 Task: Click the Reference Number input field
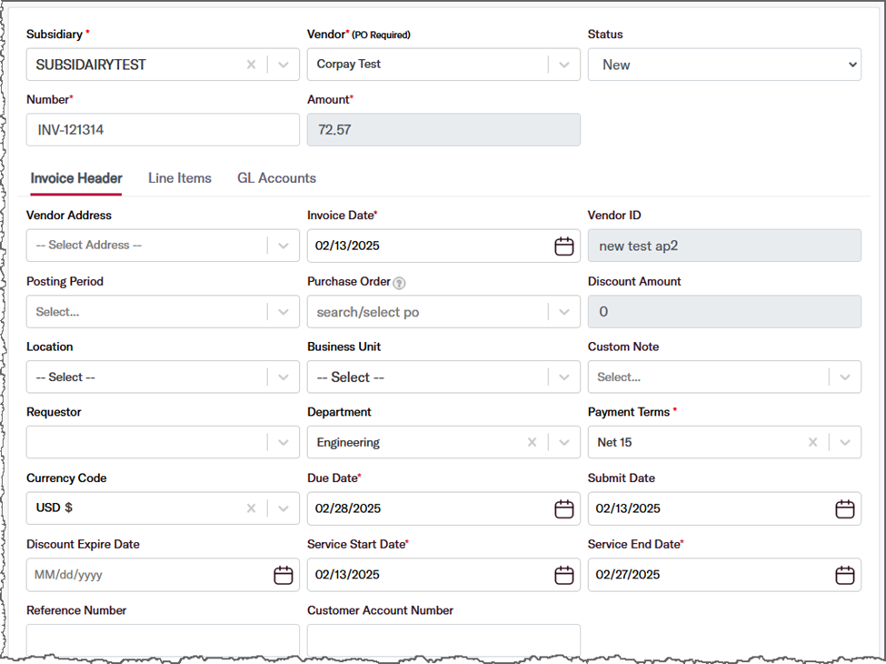click(163, 640)
